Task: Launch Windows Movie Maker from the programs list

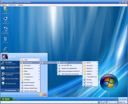Action: [30, 91]
